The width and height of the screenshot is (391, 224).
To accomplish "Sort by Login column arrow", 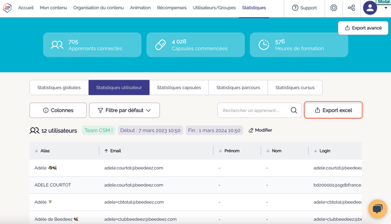I will 315,151.
